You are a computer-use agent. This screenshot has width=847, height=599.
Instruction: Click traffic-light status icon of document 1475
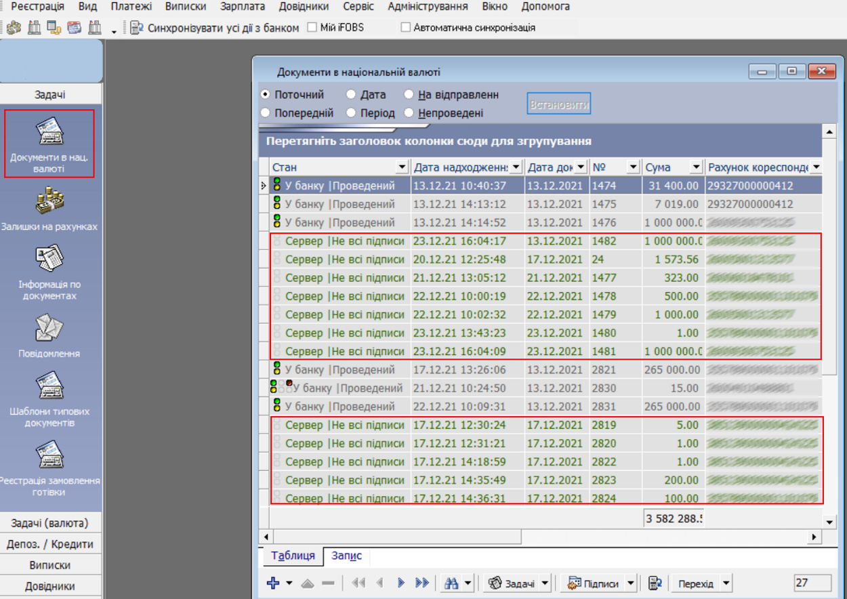coord(276,204)
